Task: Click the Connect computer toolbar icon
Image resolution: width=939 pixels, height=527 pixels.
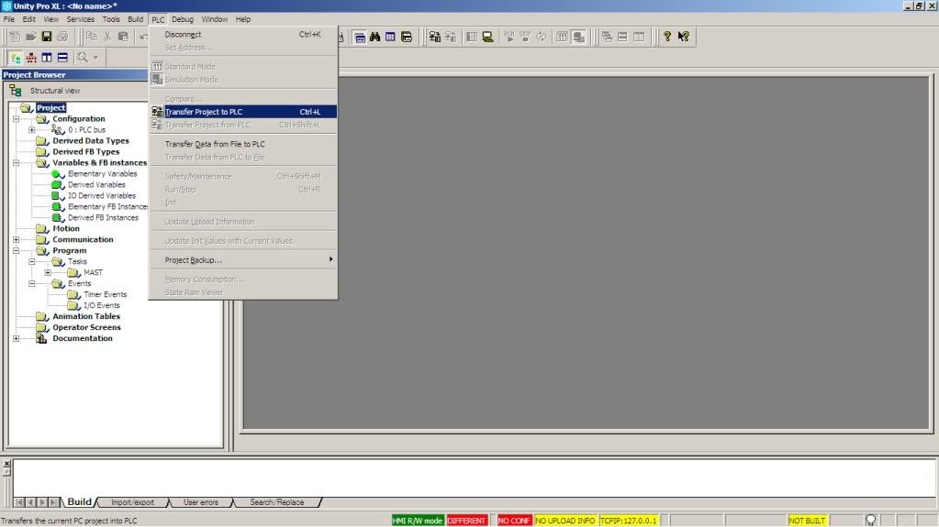Action: click(488, 37)
